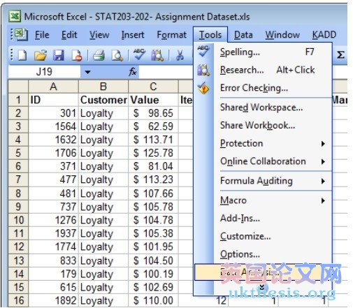Click the Print toolbar icon
This screenshot has width=353, height=308.
coord(99,56)
